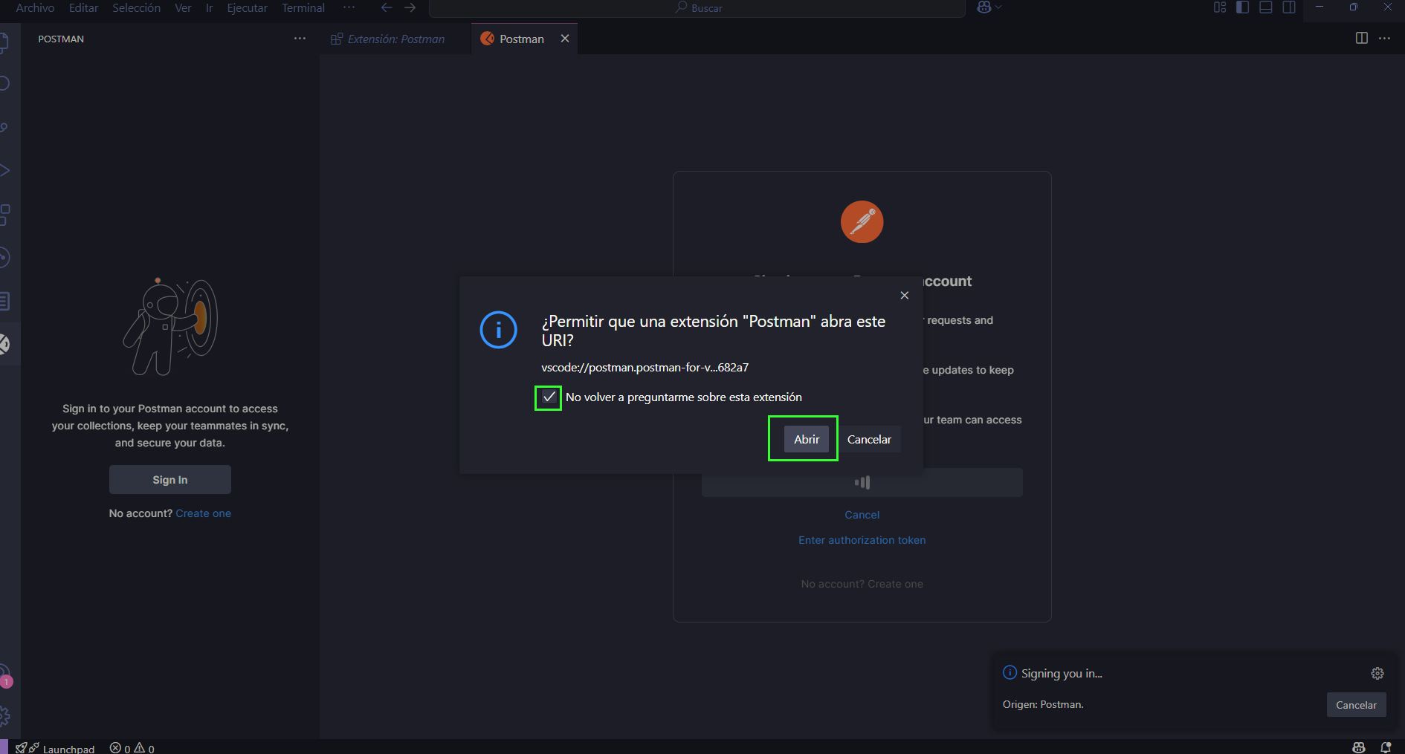Open the editor more actions ellipsis
This screenshot has height=754, width=1405.
(1384, 38)
